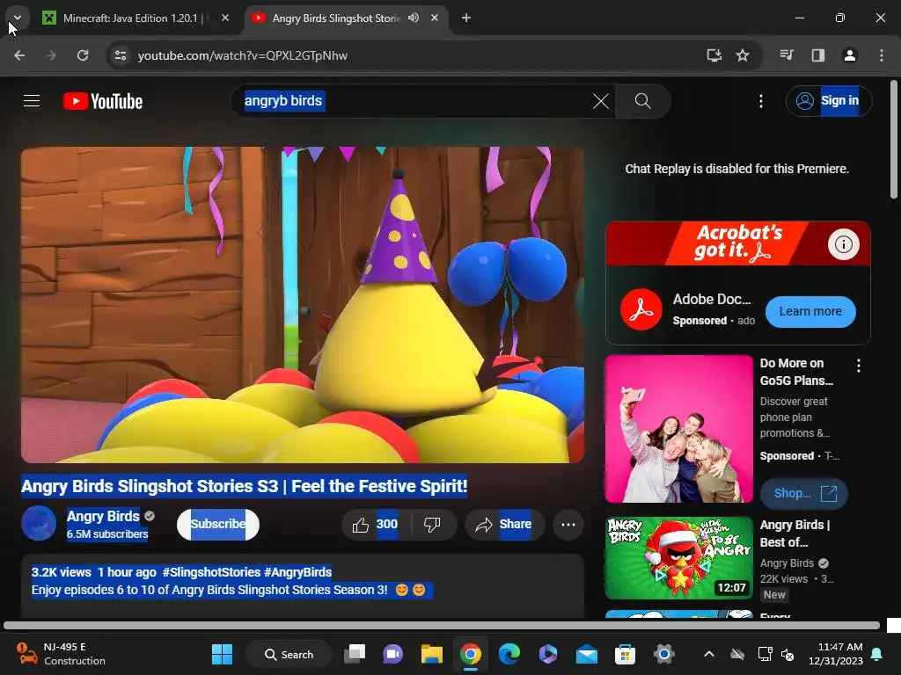The width and height of the screenshot is (901, 675).
Task: Subscribe to the Angry Birds channel
Action: pyautogui.click(x=218, y=524)
